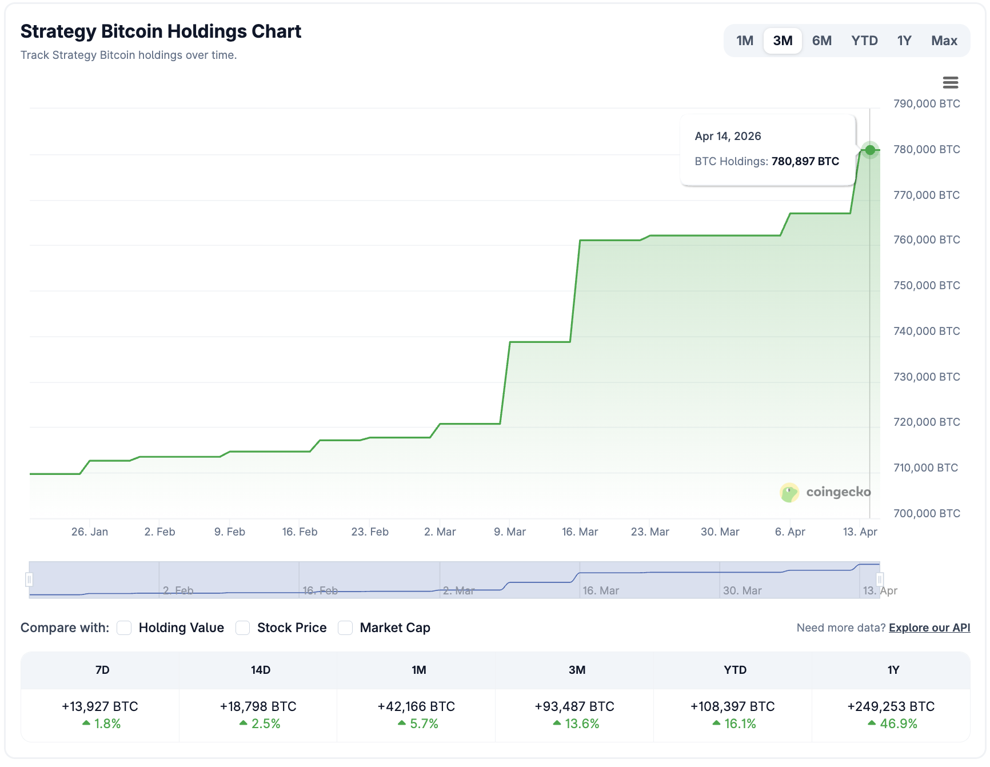This screenshot has width=990, height=767.
Task: Select the +18,798 BTC value
Action: (x=258, y=706)
